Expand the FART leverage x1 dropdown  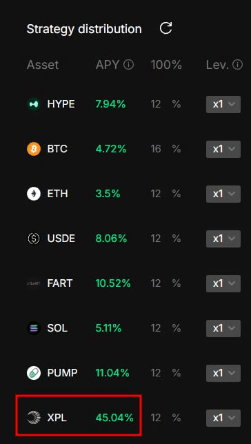coord(223,283)
